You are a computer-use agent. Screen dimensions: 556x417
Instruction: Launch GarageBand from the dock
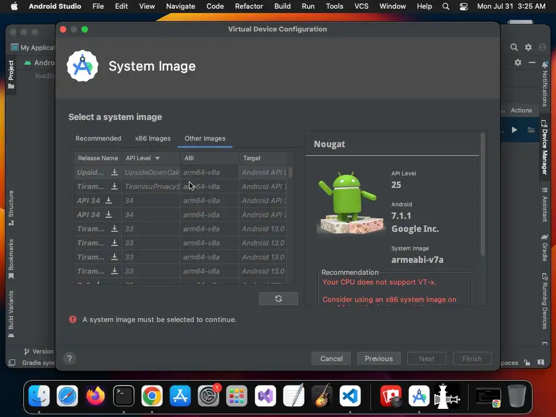(x=321, y=396)
